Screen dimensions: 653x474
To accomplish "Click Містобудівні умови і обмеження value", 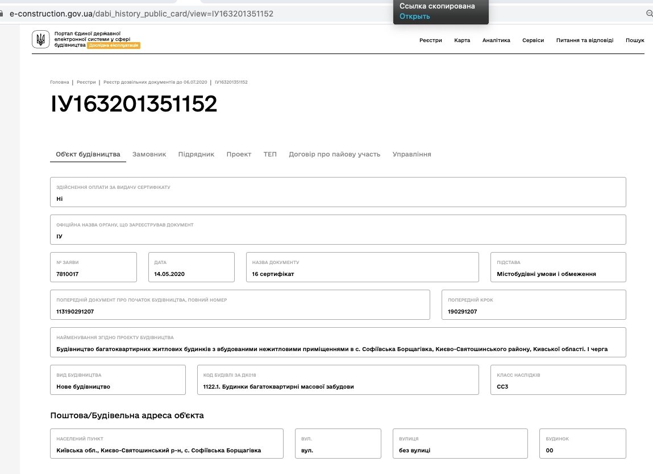I will [546, 274].
